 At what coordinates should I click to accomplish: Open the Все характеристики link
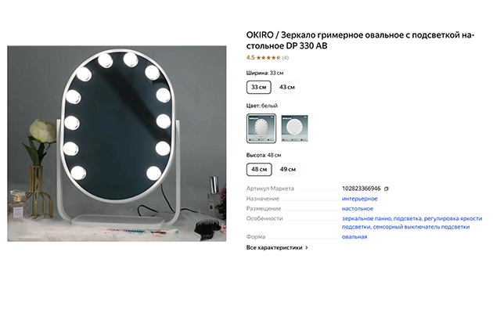pyautogui.click(x=274, y=247)
